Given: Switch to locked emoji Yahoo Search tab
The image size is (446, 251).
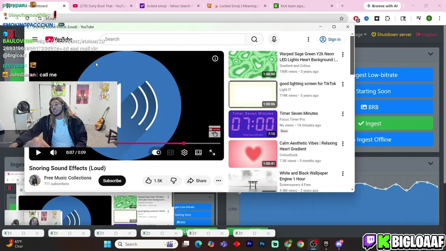Looking at the screenshot, I should coord(169,6).
